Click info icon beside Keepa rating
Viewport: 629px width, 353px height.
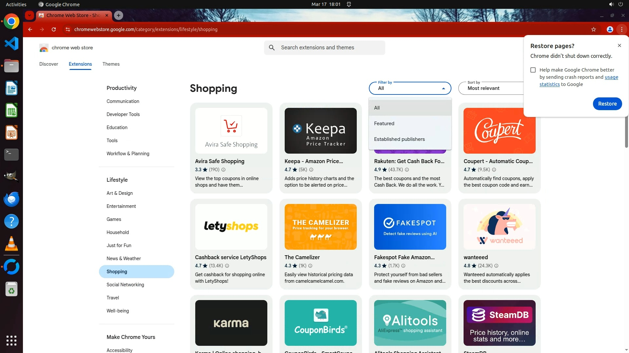click(311, 170)
